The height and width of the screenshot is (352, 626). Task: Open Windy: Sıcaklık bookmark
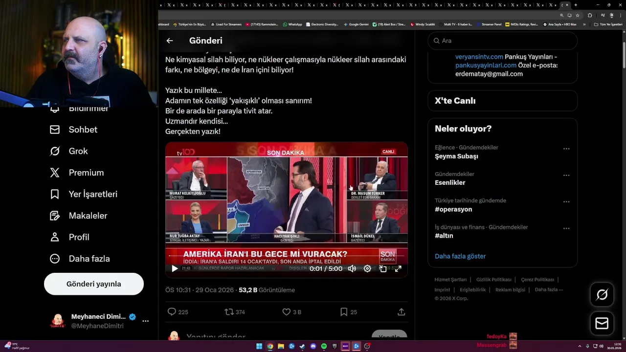pyautogui.click(x=423, y=24)
